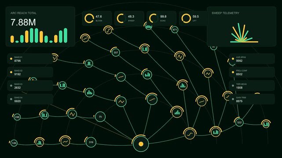282x158 pixels.
Task: Click zigzag node left of node 75
Action: pos(72,114)
